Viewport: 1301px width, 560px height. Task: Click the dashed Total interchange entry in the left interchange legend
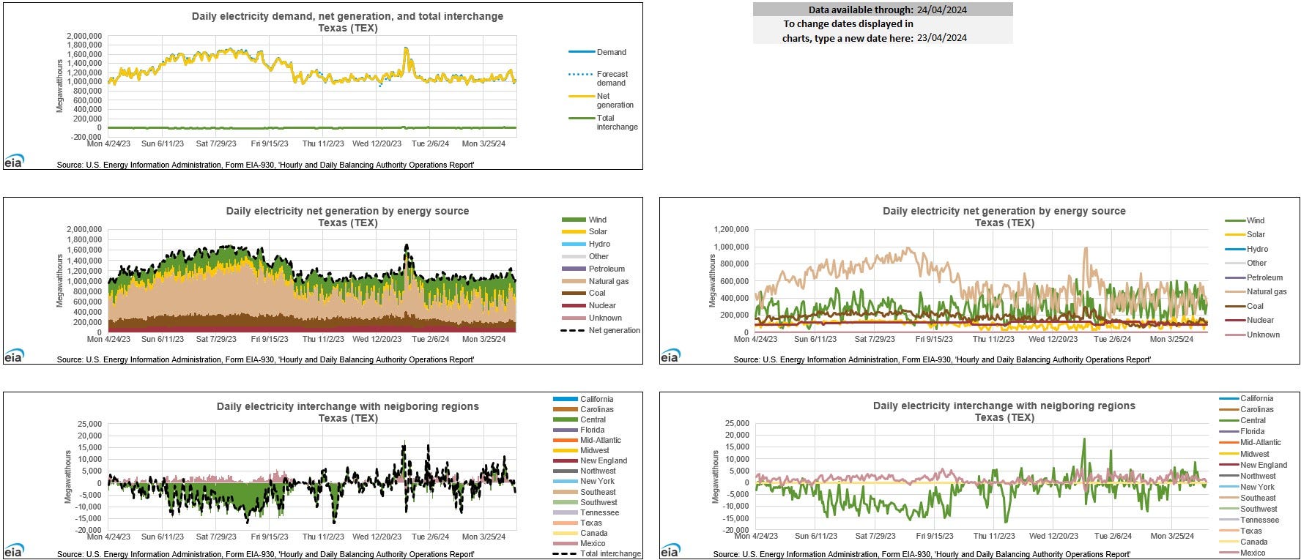[597, 553]
